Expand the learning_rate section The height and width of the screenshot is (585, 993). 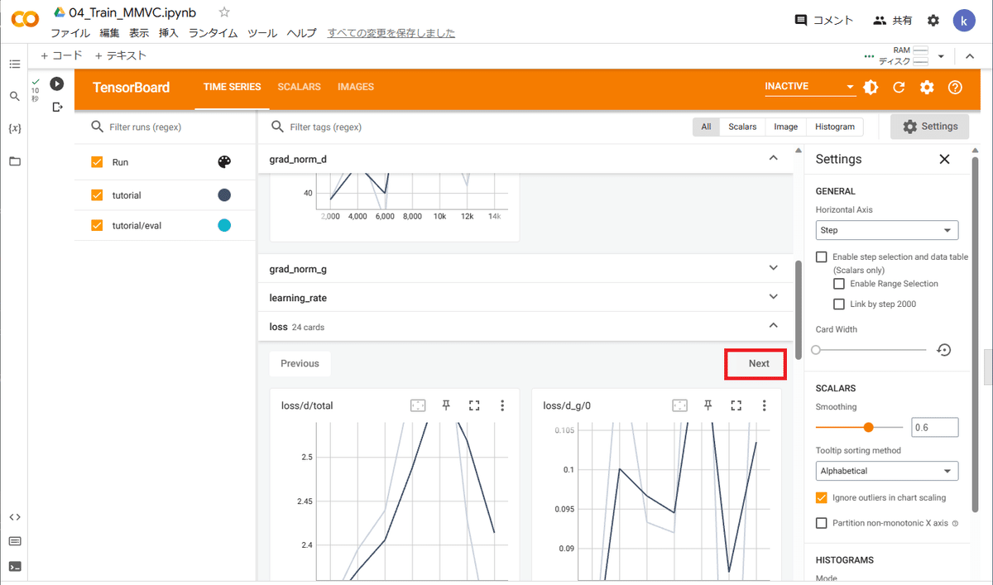pyautogui.click(x=773, y=296)
